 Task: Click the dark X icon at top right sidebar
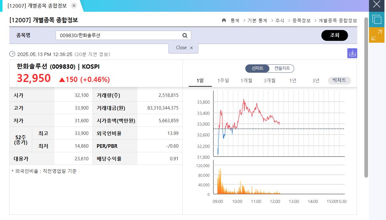(376, 4)
